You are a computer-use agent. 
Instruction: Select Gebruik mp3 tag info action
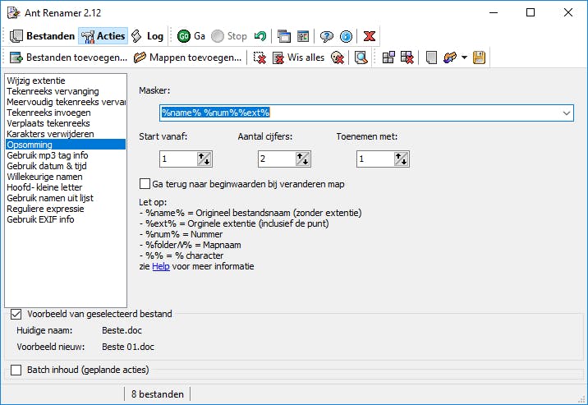pyautogui.click(x=66, y=155)
